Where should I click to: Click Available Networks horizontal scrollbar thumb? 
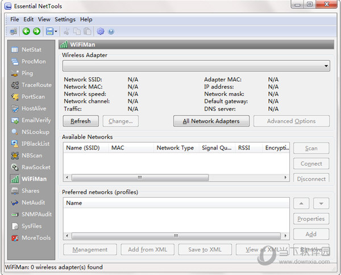140,177
